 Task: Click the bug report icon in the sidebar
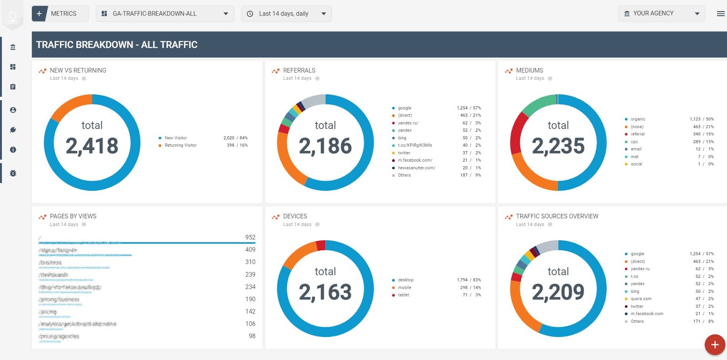13,173
